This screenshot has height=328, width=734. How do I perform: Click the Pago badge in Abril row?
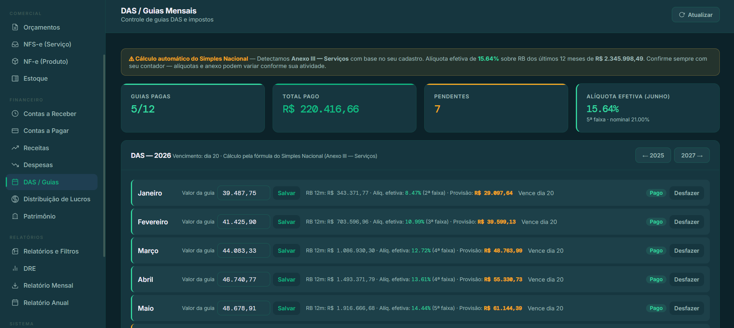tap(656, 279)
